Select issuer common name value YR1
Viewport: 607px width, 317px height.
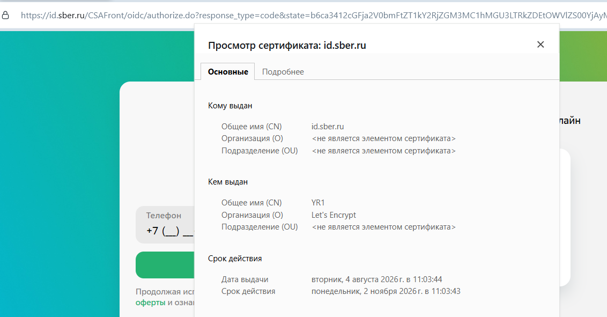point(318,203)
